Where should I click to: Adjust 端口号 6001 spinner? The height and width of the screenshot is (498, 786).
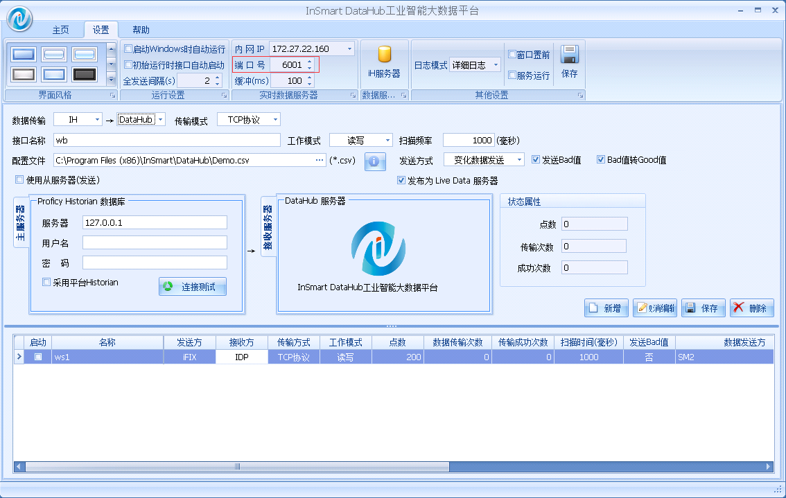point(309,64)
